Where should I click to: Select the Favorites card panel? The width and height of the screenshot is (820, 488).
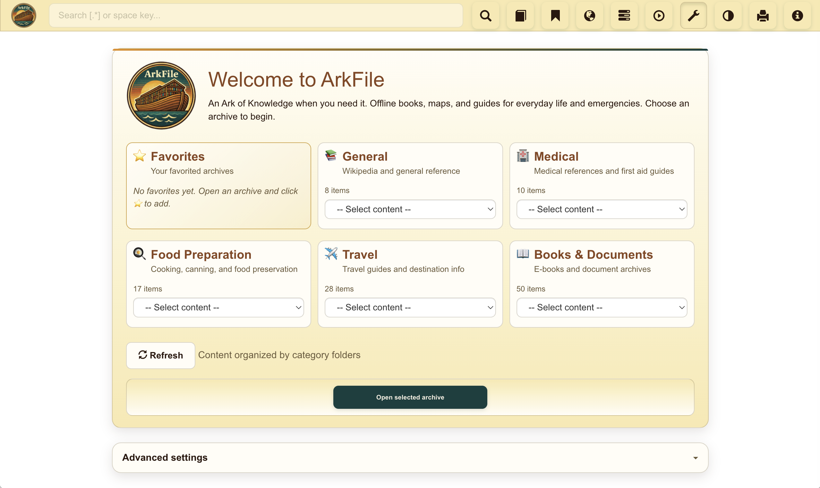(x=218, y=186)
